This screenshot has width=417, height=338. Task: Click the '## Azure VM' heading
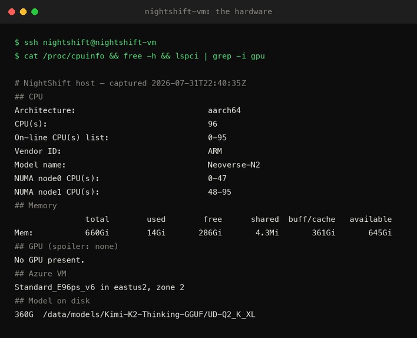click(41, 274)
